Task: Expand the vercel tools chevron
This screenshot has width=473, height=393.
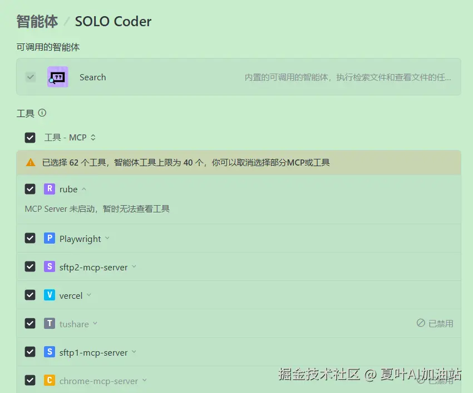Action: tap(88, 294)
